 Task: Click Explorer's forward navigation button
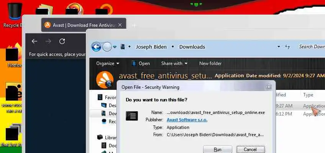107,47
